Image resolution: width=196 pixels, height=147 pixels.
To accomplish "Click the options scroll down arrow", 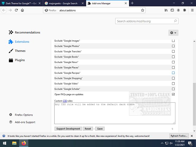I will click(194, 131).
